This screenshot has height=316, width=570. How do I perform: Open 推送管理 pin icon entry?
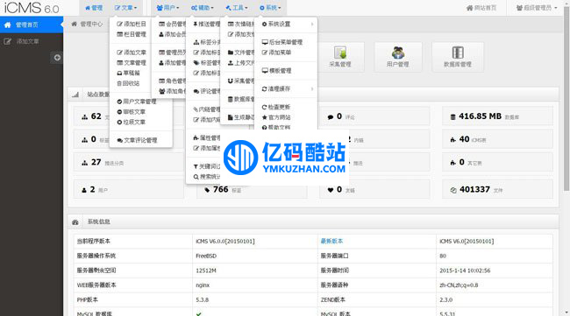[x=206, y=24]
